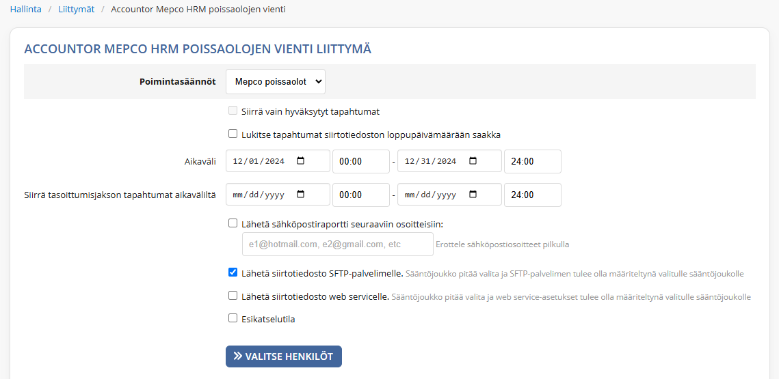The height and width of the screenshot is (379, 779).
Task: Click Aikaväli end time field 24:00
Action: (533, 161)
